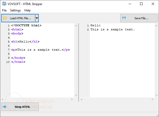The image size is (159, 117).
Task: Click the output pane's scroll left arrow
Action: tap(82, 99)
